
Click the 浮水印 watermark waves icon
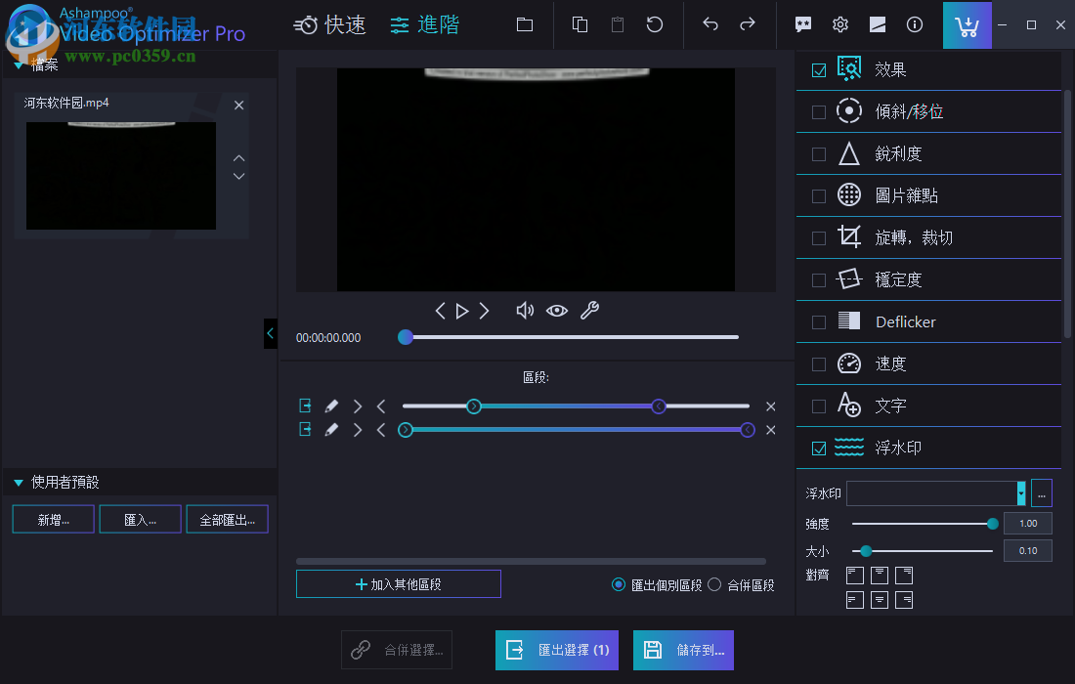(849, 447)
